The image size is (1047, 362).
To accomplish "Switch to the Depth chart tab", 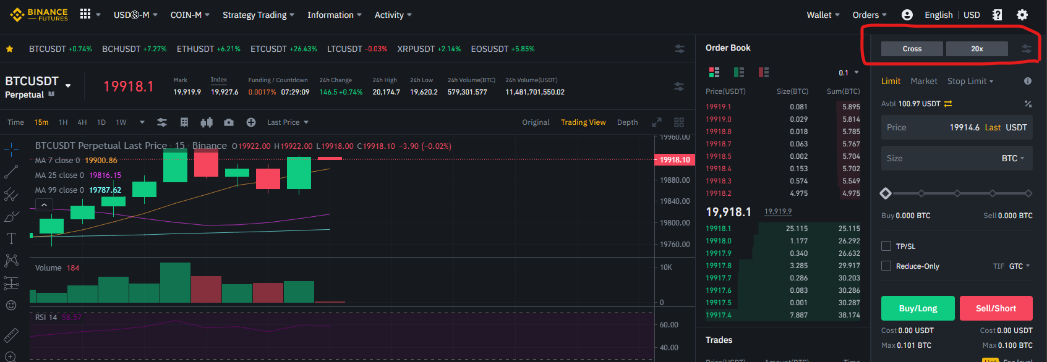I will (x=627, y=122).
